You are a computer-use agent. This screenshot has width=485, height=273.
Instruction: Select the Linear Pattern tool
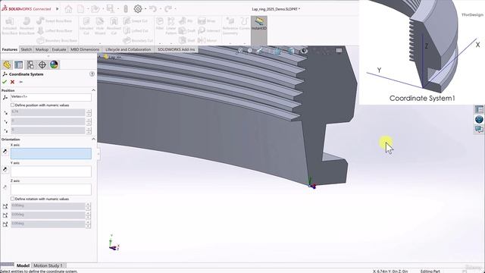pyautogui.click(x=171, y=26)
